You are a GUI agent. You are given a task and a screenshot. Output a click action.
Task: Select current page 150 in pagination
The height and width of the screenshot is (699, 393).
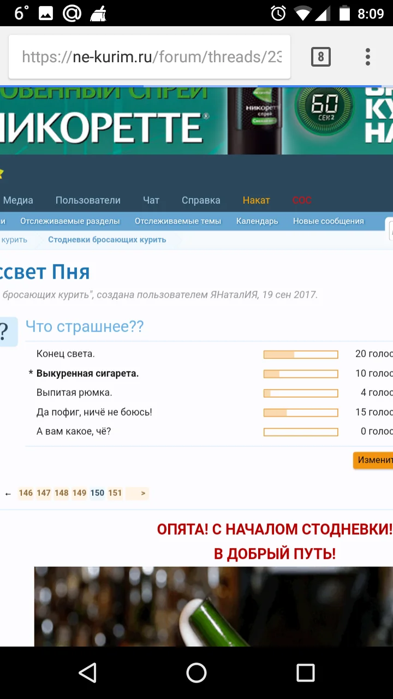click(97, 493)
